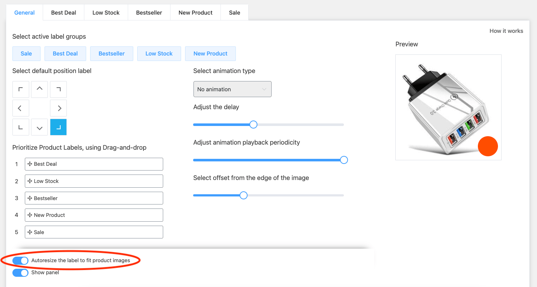The width and height of the screenshot is (537, 287).
Task: Open the animation type dropdown
Action: [x=232, y=89]
